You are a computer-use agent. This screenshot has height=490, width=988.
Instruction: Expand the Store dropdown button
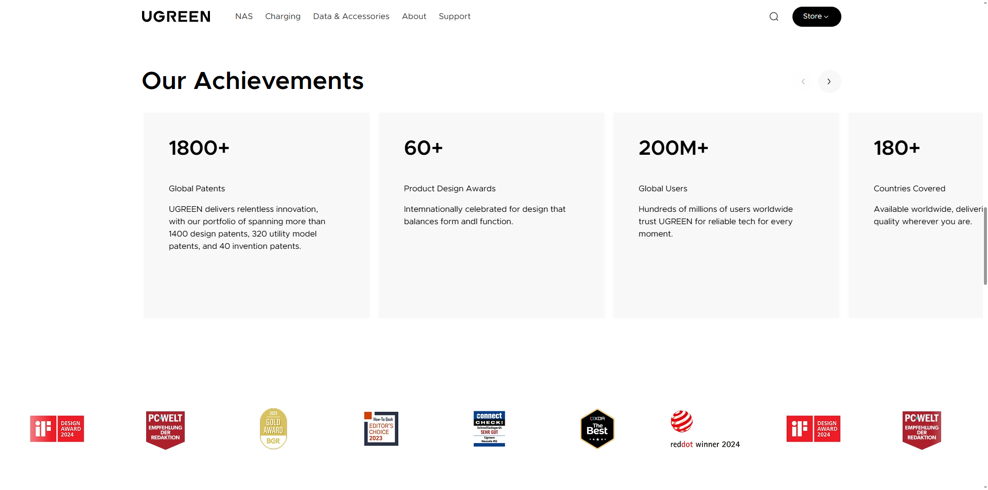point(816,16)
